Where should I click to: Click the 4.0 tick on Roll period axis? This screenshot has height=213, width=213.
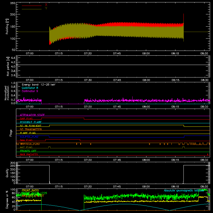[x=13, y=67]
